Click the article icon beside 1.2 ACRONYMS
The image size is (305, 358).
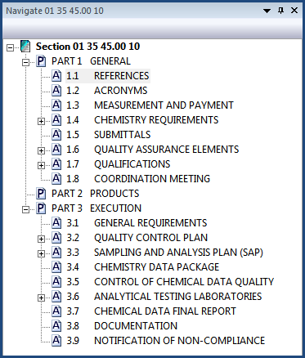point(56,90)
